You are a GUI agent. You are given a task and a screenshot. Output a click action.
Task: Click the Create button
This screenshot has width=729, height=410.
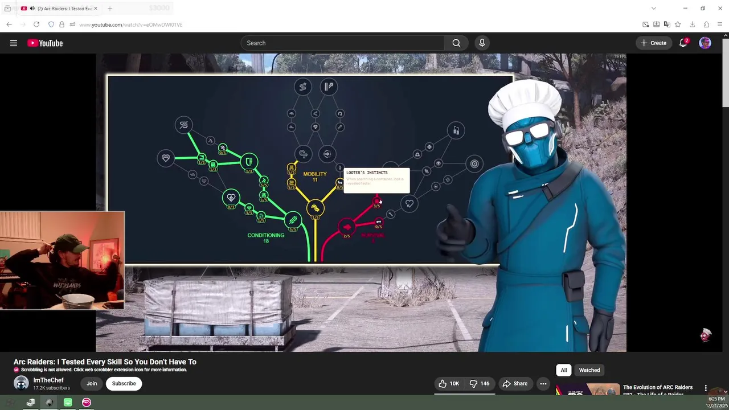tap(653, 43)
